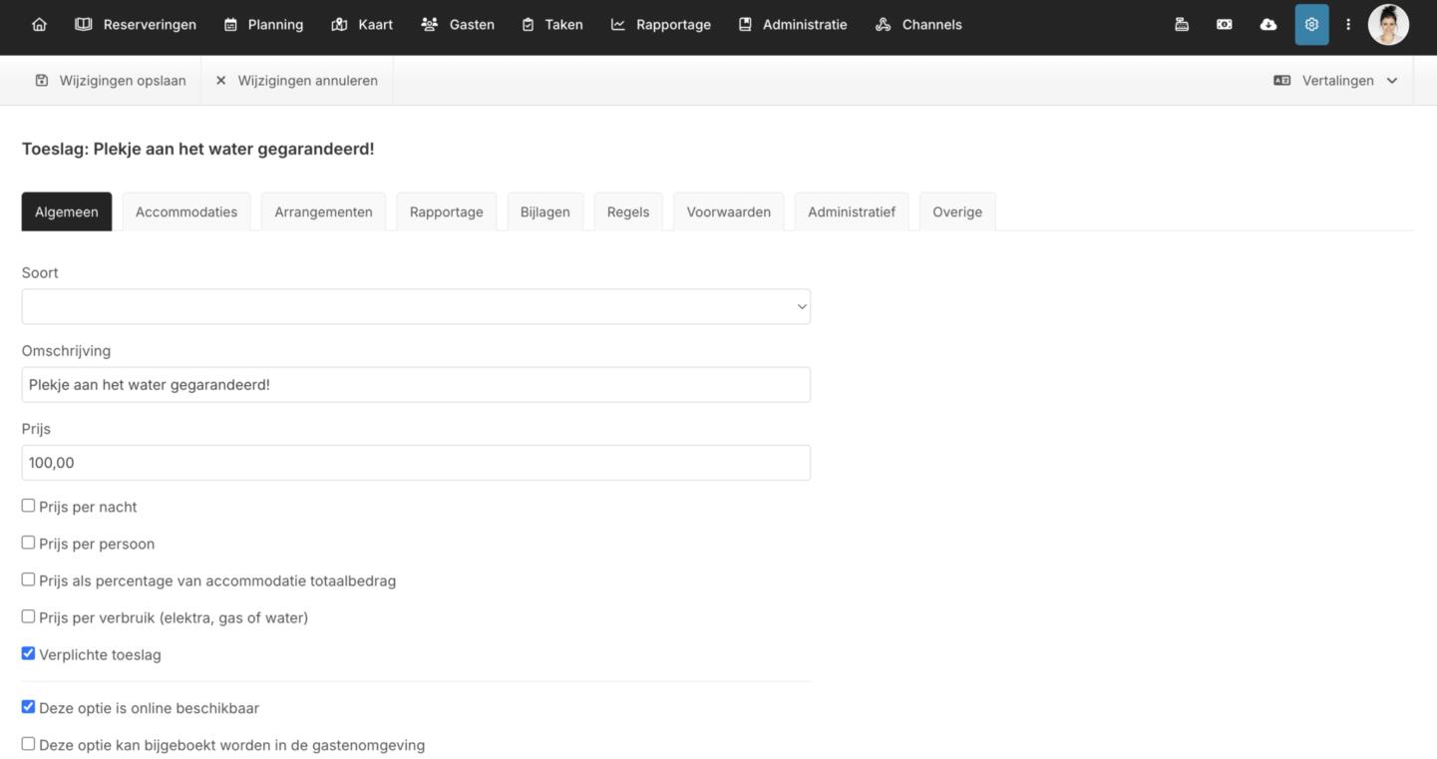Switch to the Accommodaties tab
The image size is (1437, 759).
[x=186, y=211]
